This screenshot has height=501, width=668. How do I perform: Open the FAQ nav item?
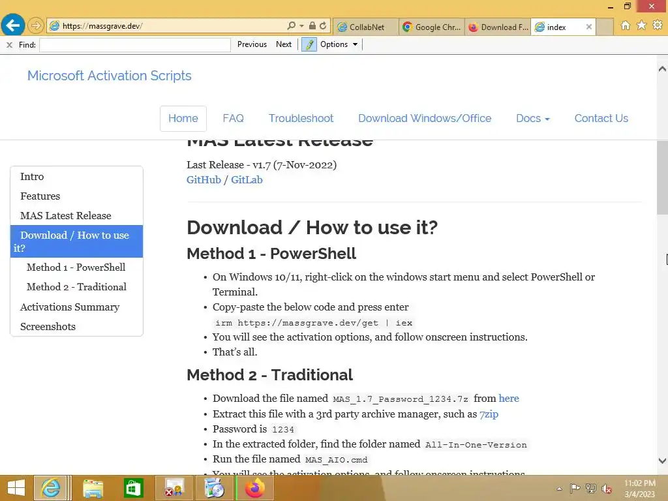pyautogui.click(x=233, y=119)
